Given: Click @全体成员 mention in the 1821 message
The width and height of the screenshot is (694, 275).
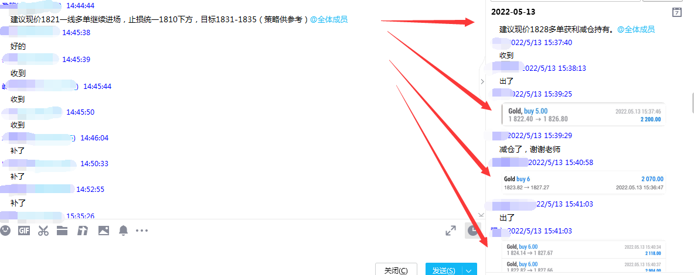Looking at the screenshot, I should point(329,19).
